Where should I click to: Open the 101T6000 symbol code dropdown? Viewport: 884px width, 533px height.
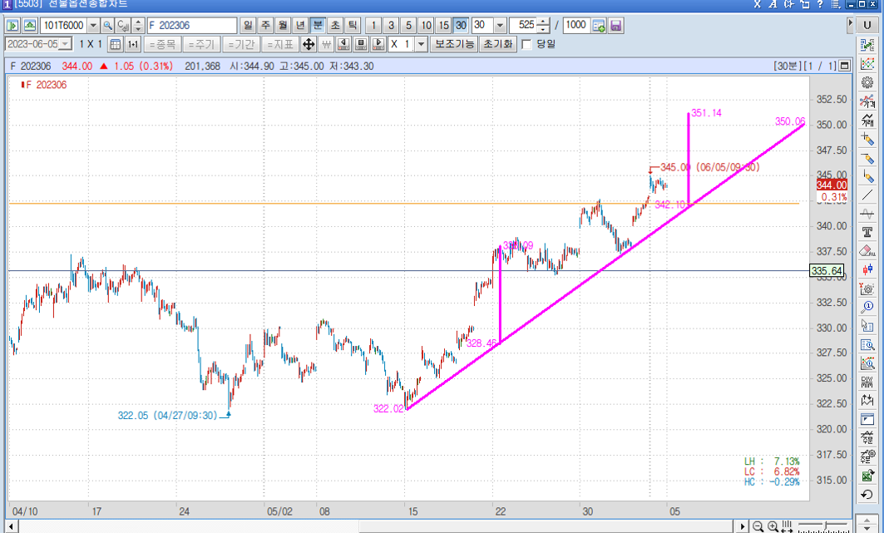pyautogui.click(x=93, y=25)
